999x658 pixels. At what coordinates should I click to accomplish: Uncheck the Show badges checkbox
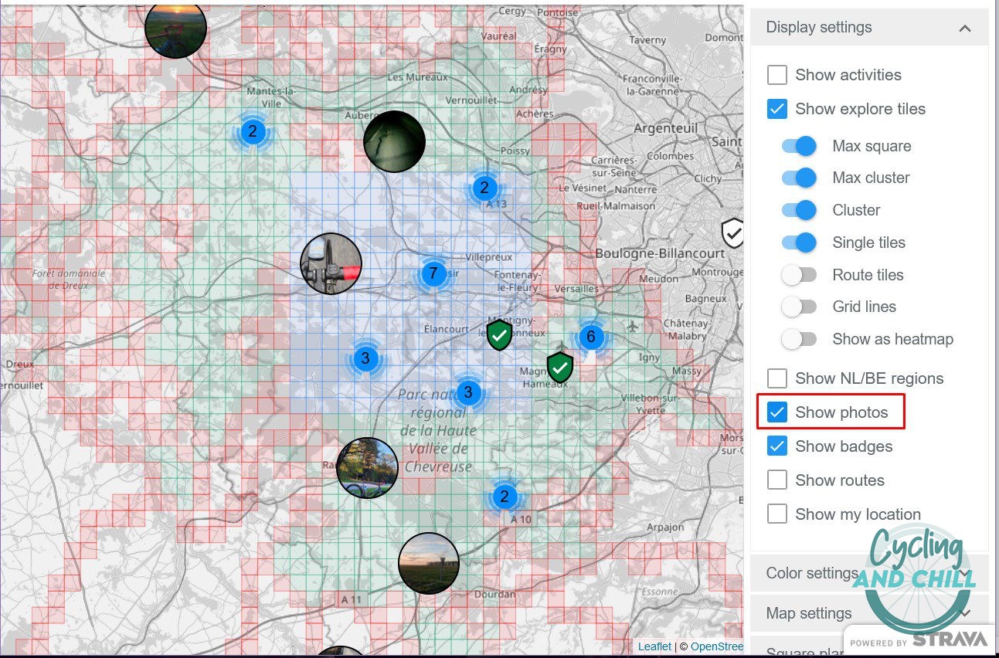click(x=777, y=446)
